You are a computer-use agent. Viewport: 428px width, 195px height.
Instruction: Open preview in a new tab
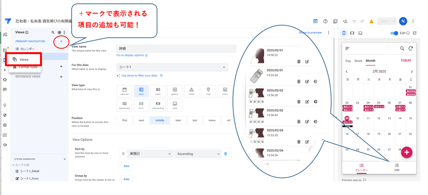tap(415, 33)
